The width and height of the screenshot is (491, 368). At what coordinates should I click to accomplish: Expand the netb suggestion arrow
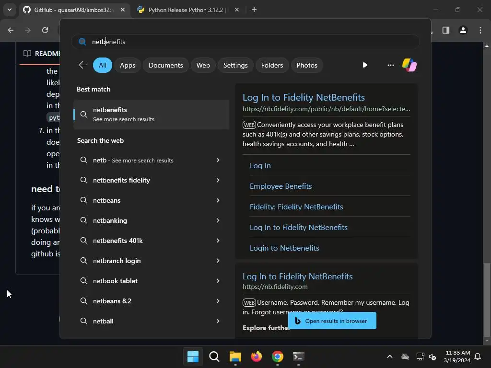pos(218,160)
